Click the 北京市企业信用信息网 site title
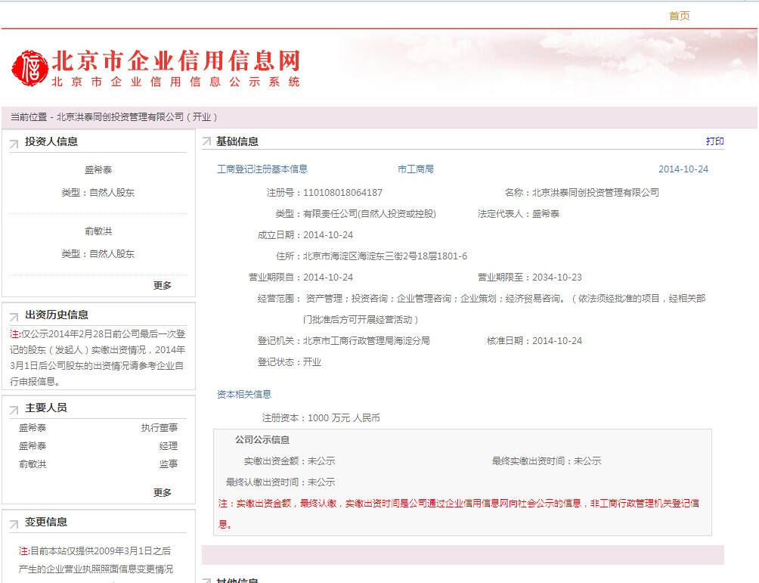The width and height of the screenshot is (759, 583). [x=175, y=61]
